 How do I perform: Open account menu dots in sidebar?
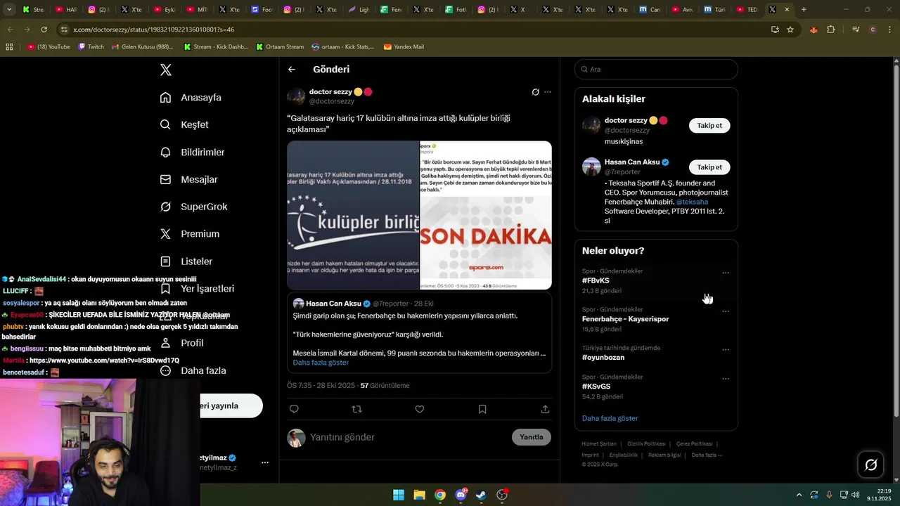[x=265, y=462]
